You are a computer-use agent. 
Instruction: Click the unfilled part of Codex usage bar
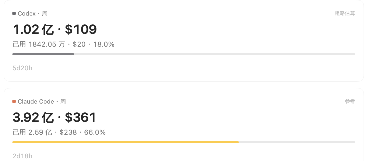(215, 54)
